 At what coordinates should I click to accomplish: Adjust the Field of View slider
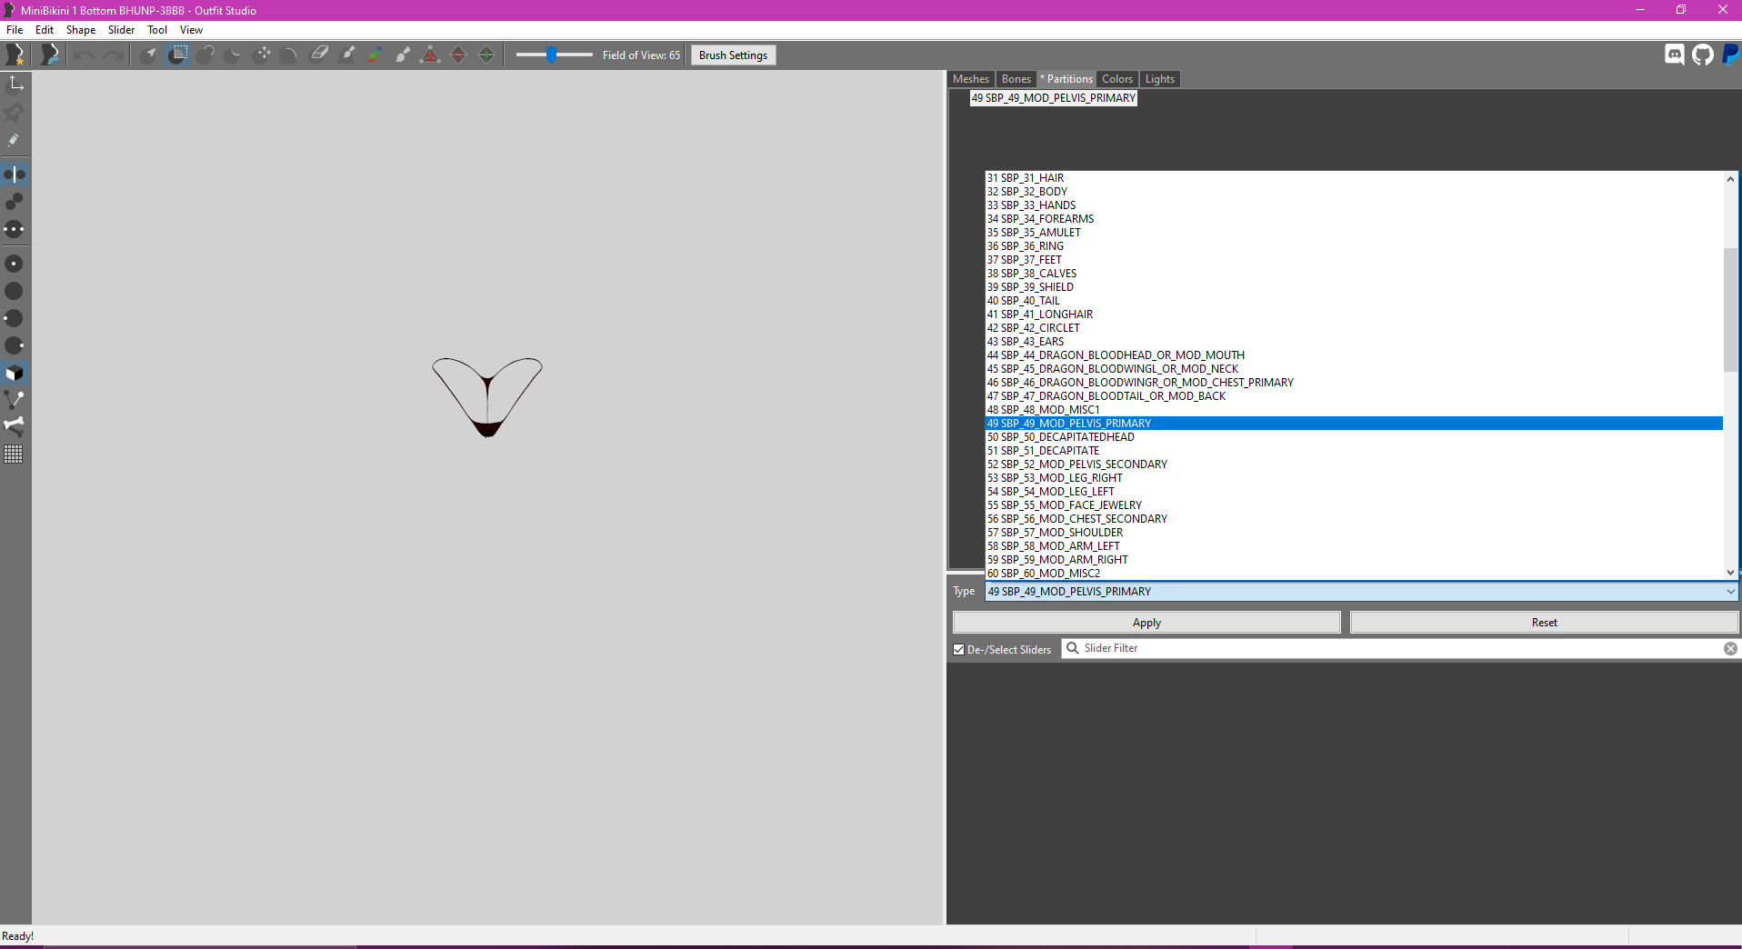[x=554, y=55]
